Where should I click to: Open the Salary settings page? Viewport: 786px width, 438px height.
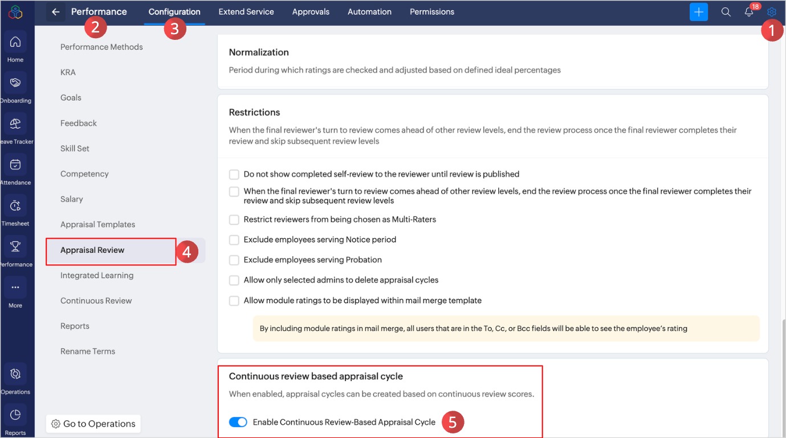pyautogui.click(x=72, y=199)
